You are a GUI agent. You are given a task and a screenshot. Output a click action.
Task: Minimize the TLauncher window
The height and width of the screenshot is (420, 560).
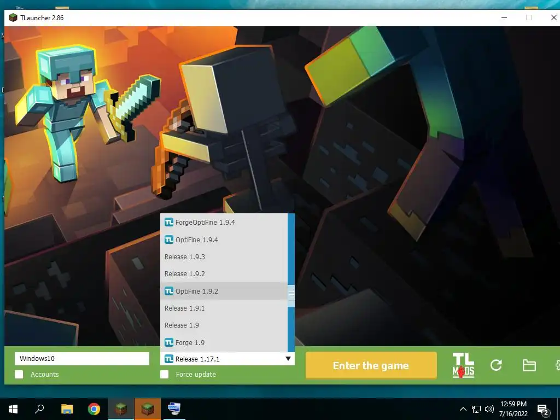click(x=504, y=17)
